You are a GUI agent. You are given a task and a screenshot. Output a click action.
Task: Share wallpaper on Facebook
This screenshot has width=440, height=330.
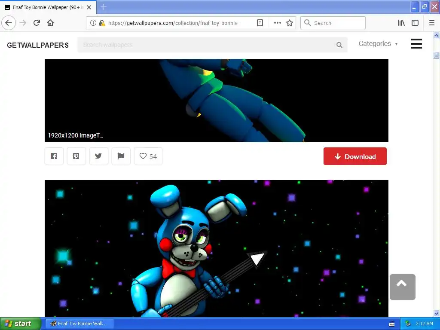click(54, 156)
